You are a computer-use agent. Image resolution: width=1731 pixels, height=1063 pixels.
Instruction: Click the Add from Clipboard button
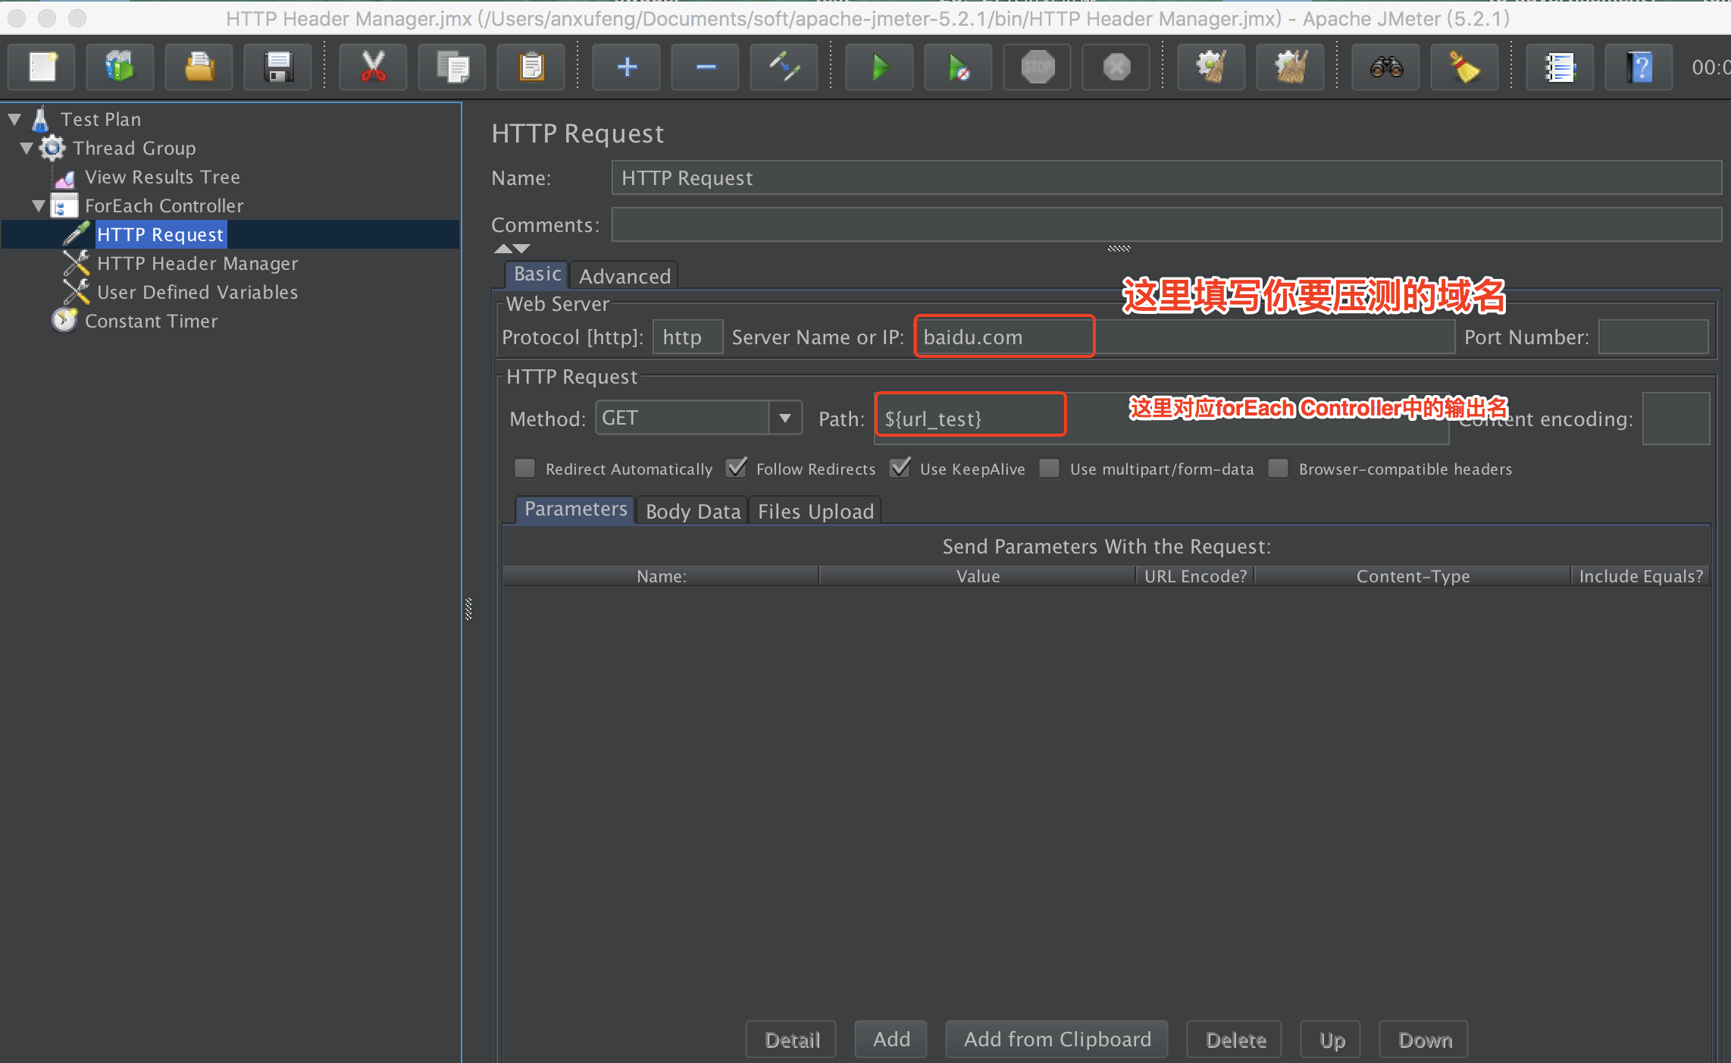tap(1056, 1039)
